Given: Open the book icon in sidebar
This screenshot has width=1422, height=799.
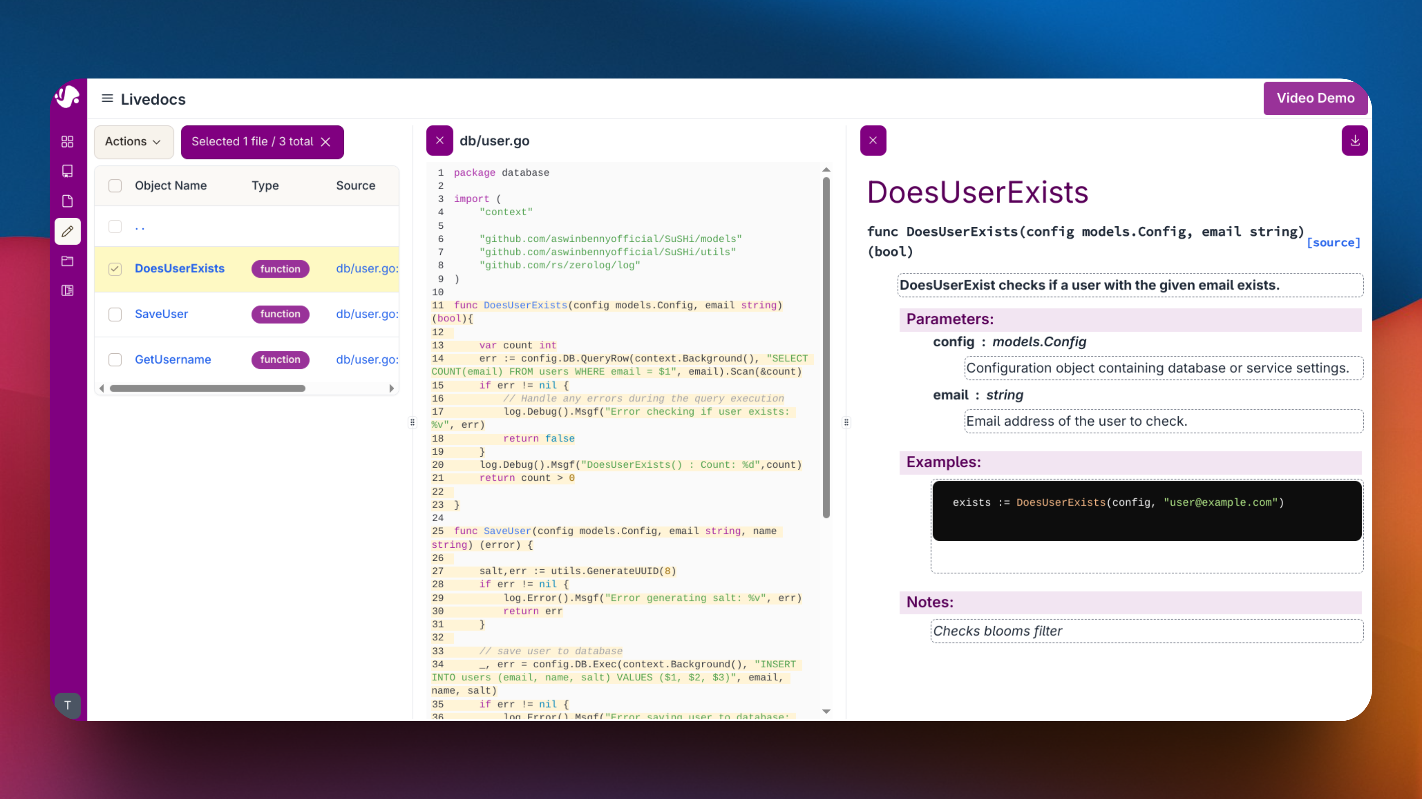Looking at the screenshot, I should click(x=67, y=171).
